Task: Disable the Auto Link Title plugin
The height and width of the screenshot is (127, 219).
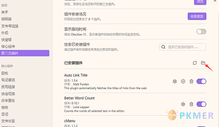Action: click(201, 81)
